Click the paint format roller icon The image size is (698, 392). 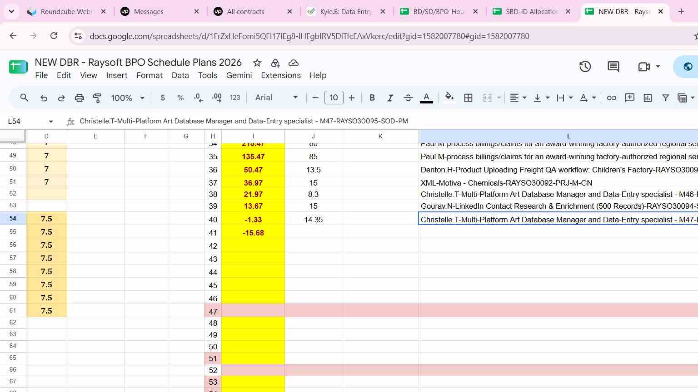coord(97,98)
